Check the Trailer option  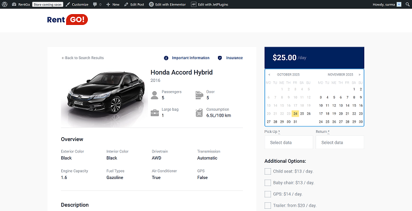(x=268, y=206)
